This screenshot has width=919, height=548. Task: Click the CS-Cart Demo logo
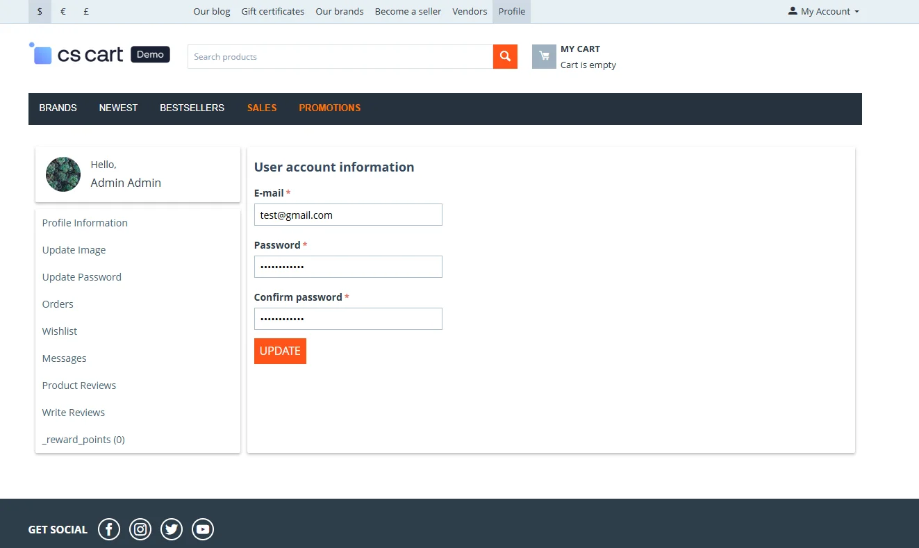tap(99, 54)
